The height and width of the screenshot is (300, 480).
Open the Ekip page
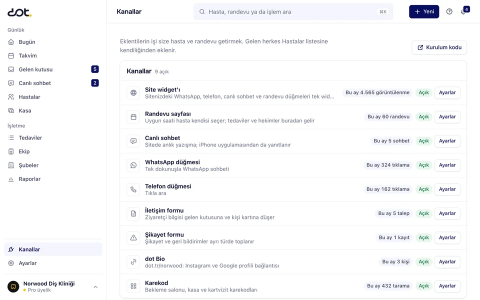pyautogui.click(x=53, y=151)
